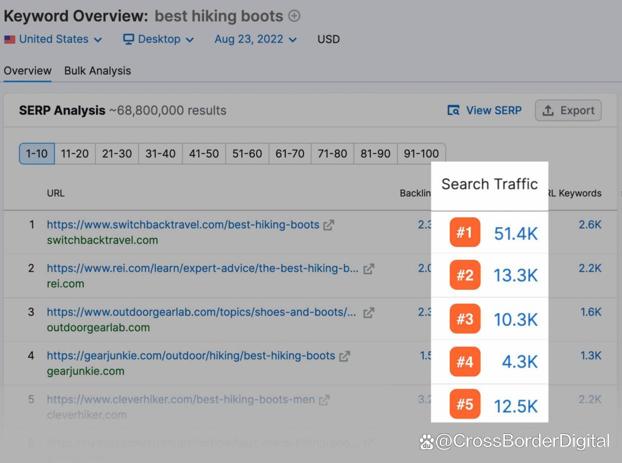Image resolution: width=622 pixels, height=463 pixels.
Task: Select results page 51-60
Action: (x=247, y=154)
